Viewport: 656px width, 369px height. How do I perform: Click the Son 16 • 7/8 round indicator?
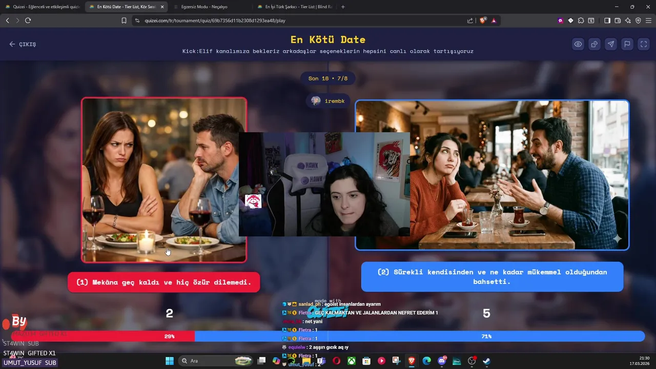(x=328, y=78)
